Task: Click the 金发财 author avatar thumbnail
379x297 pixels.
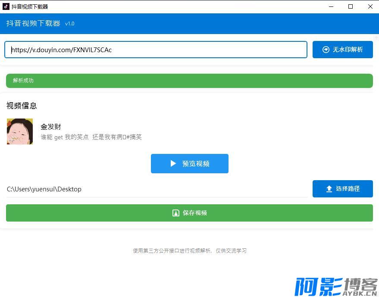Action: (x=20, y=131)
